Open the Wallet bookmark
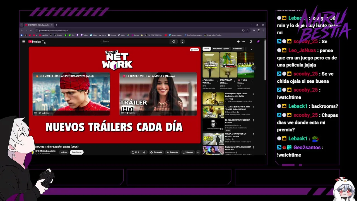 [x=122, y=35]
